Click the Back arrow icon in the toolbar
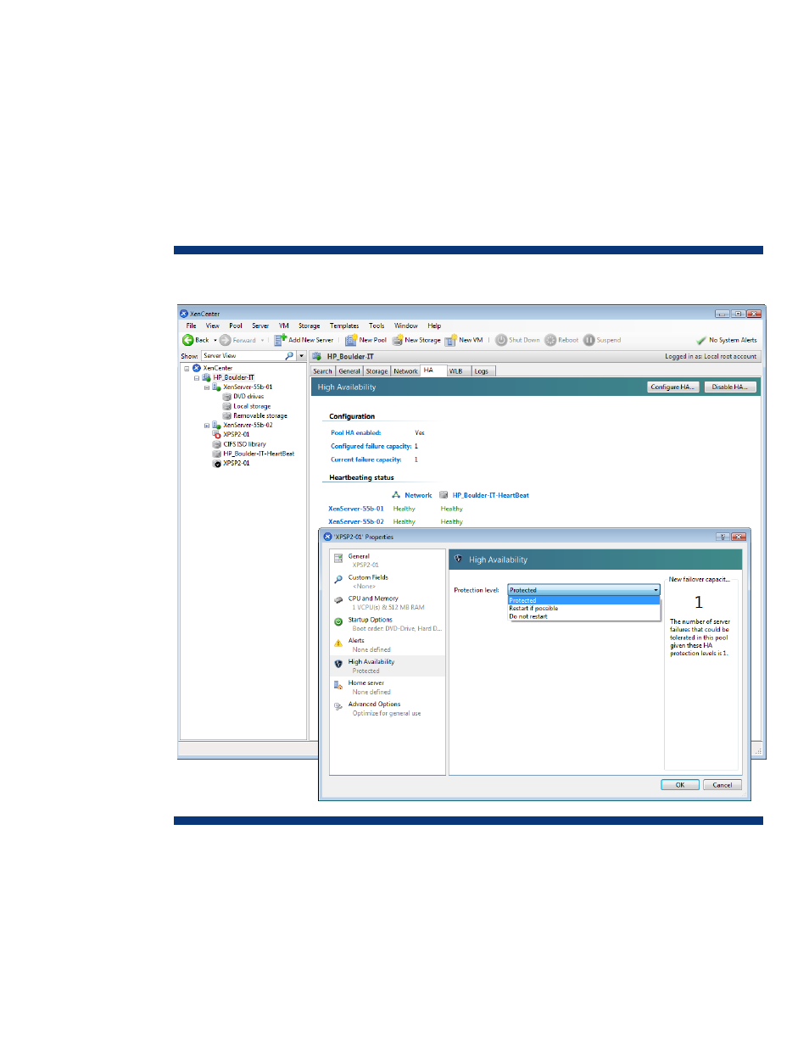The width and height of the screenshot is (809, 1047). pyautogui.click(x=188, y=340)
